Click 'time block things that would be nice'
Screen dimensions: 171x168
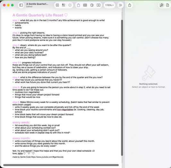coord(38,117)
